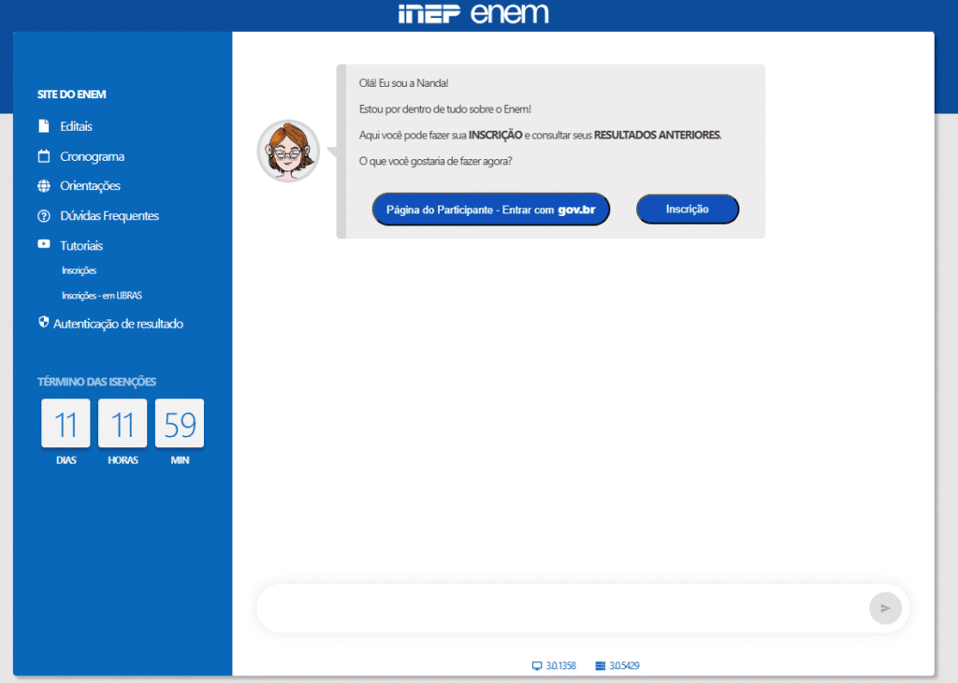The height and width of the screenshot is (683, 958).
Task: Click the video icon beside Tutoriais
Action: [x=43, y=244]
